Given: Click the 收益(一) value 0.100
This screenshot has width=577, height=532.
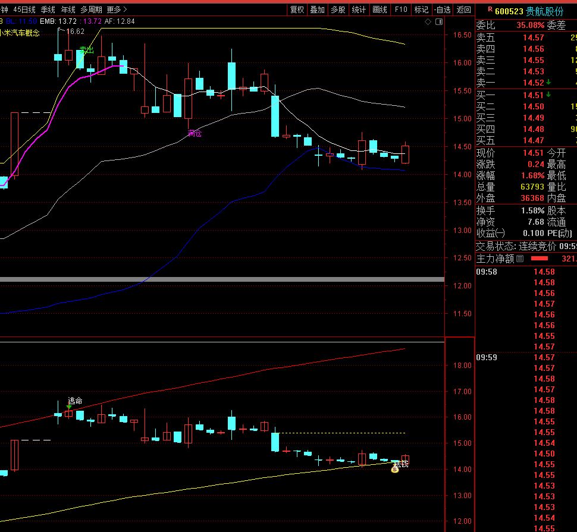Looking at the screenshot, I should 533,233.
